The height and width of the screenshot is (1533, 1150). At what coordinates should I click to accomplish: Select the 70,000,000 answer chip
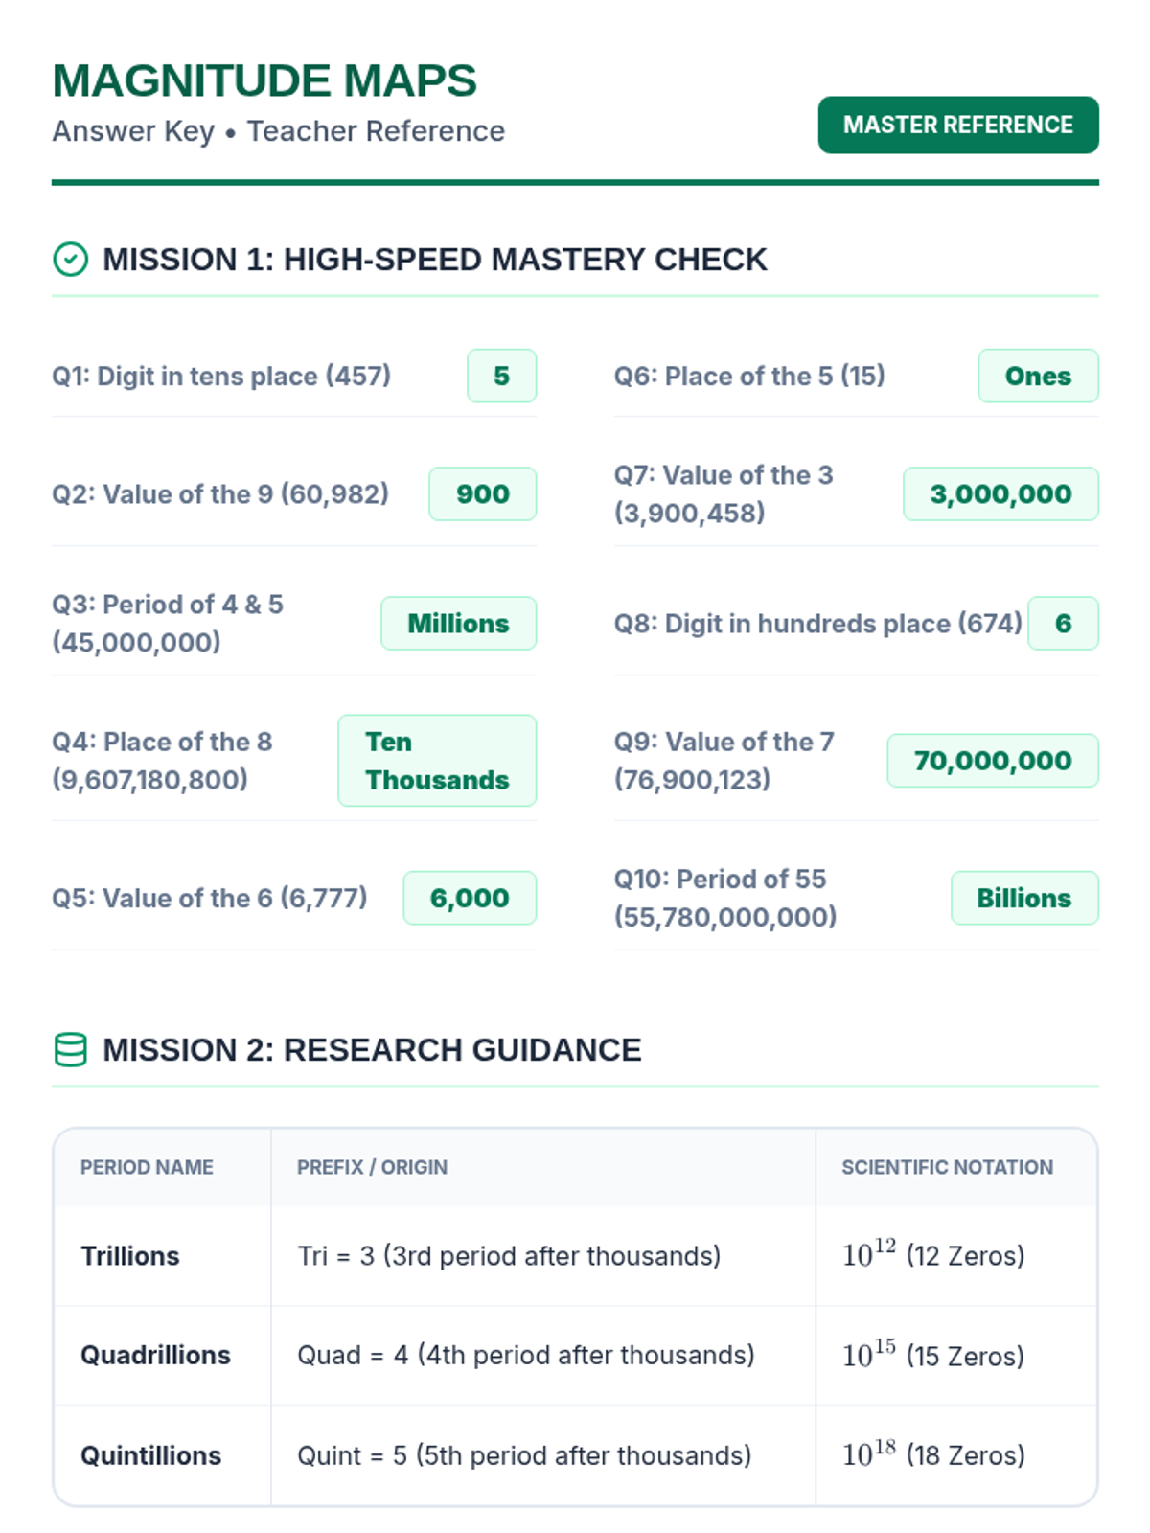click(993, 761)
